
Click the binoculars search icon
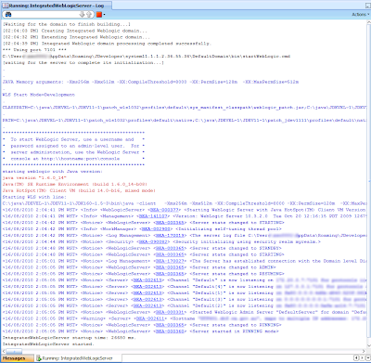8,14
